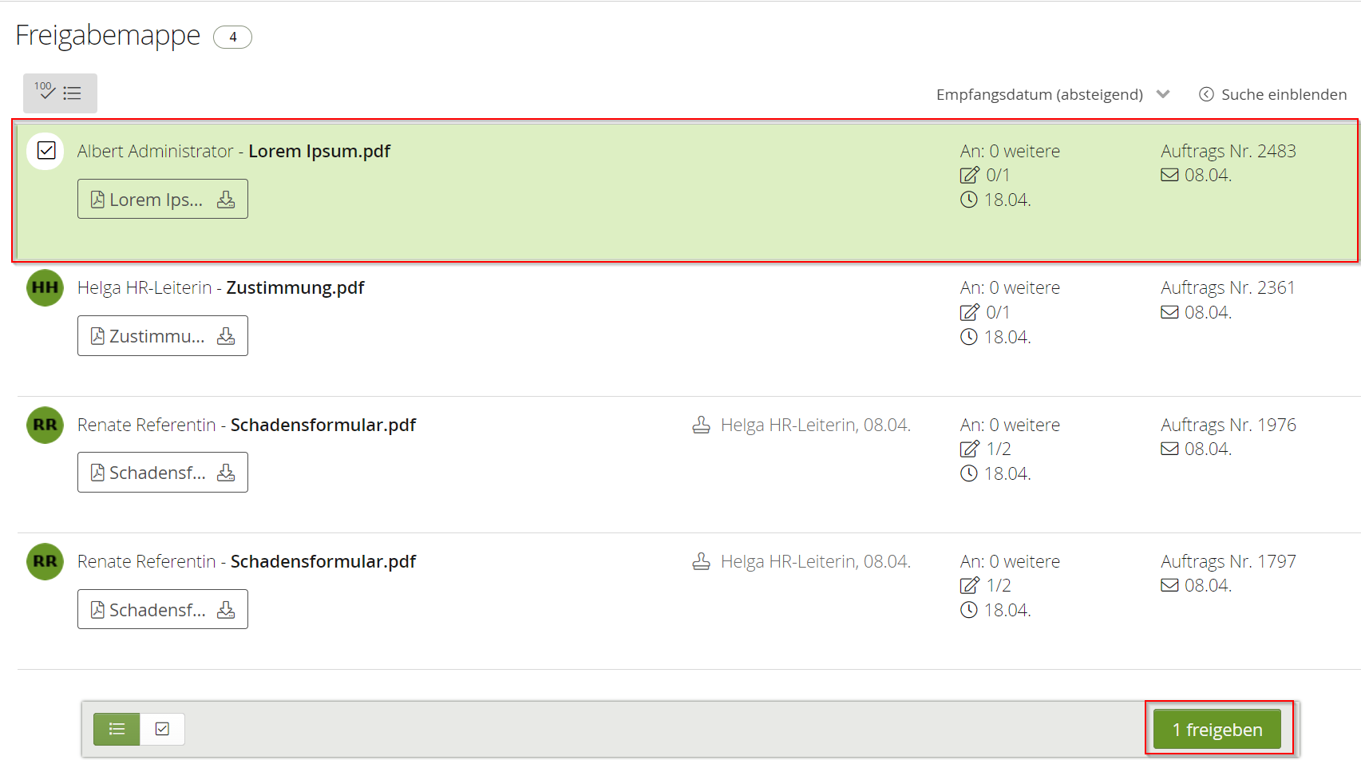The image size is (1361, 760).
Task: Click the clock deadline icon for order 2361
Action: click(x=969, y=337)
